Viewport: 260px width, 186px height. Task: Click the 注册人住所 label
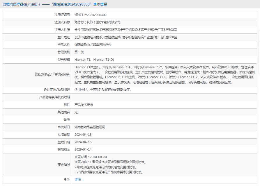click(62, 30)
